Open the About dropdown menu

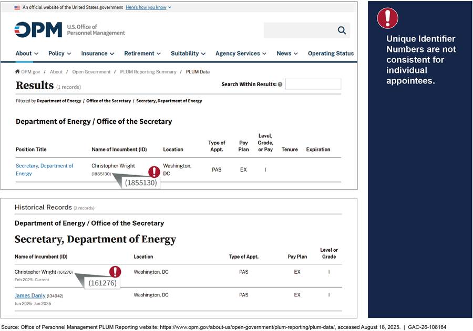click(x=27, y=54)
